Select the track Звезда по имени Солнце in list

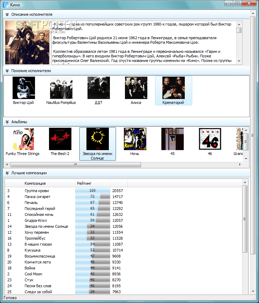coord(46,226)
